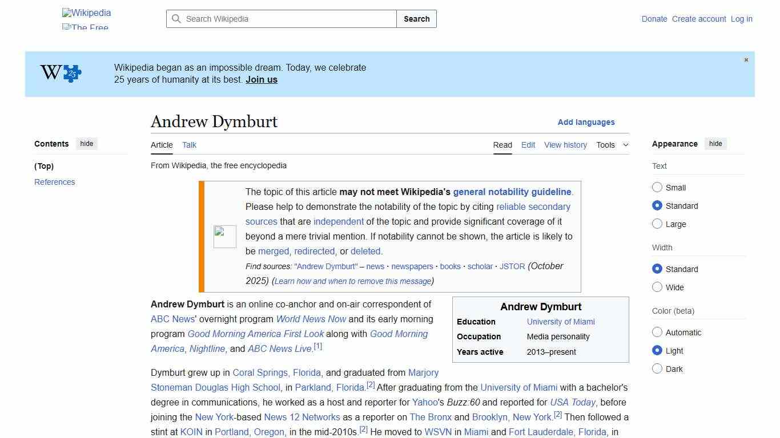This screenshot has height=438, width=780.
Task: Switch to the Talk tab
Action: pyautogui.click(x=189, y=145)
